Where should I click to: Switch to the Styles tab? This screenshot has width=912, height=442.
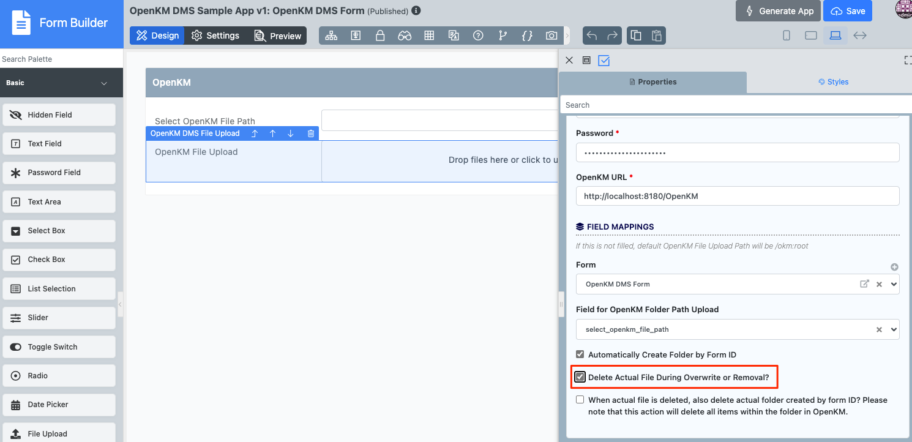(833, 81)
